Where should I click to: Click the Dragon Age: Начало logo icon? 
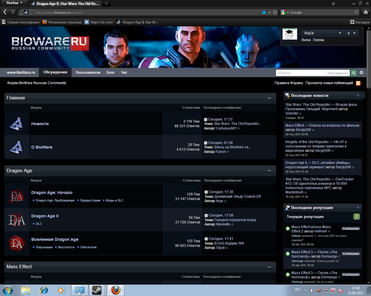(x=17, y=196)
